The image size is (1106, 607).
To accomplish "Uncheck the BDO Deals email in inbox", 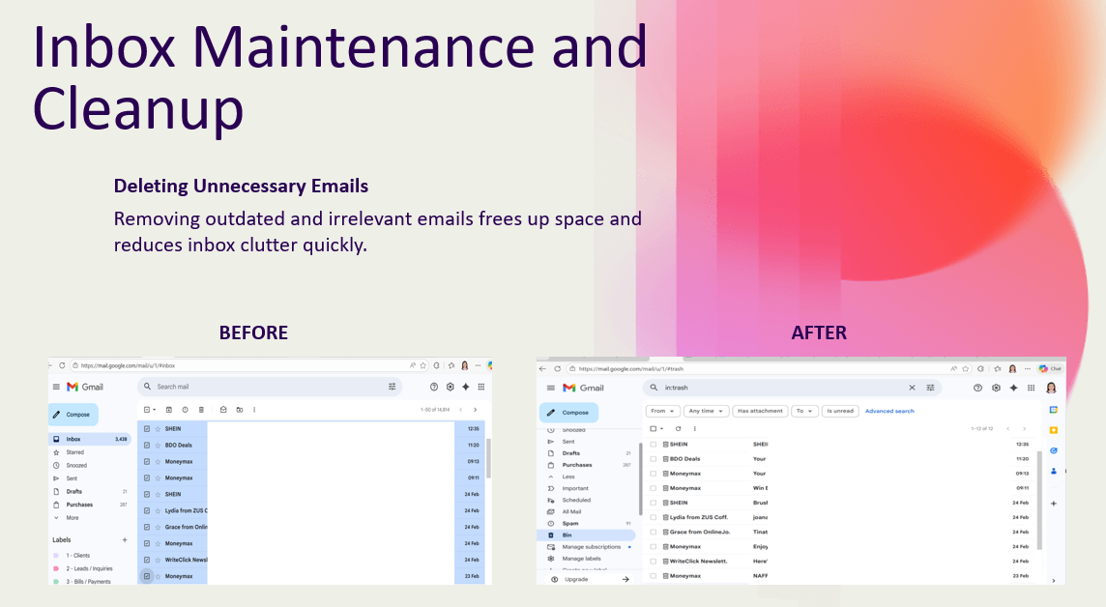I will [x=147, y=445].
